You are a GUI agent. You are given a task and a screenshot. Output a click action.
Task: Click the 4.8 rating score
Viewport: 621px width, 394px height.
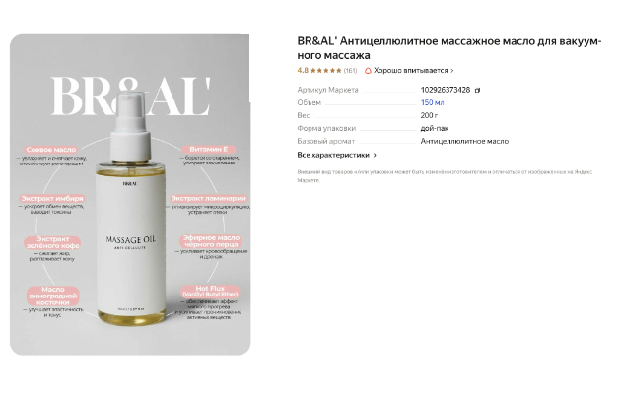[303, 70]
